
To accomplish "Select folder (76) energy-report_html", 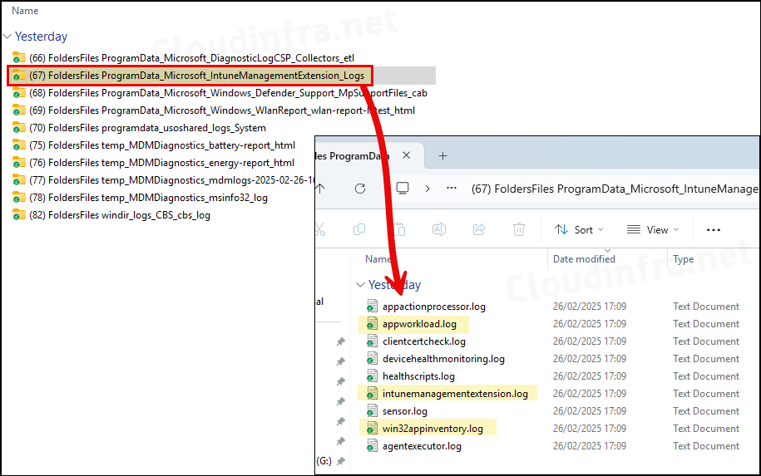I will pyautogui.click(x=161, y=163).
